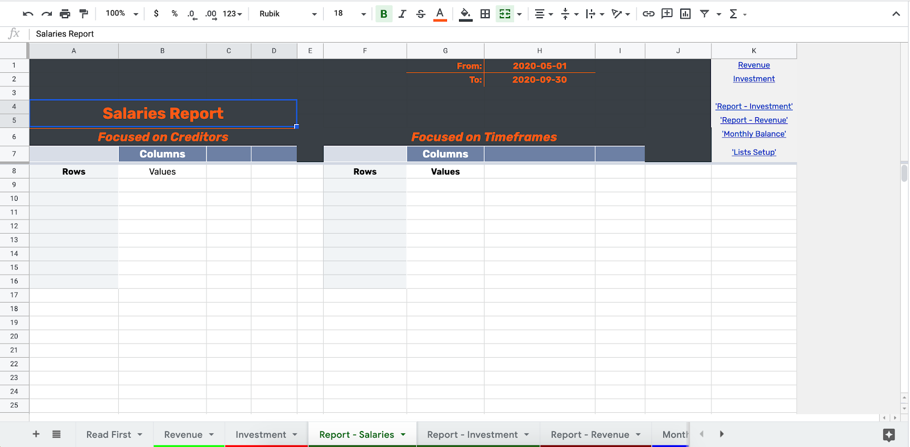This screenshot has height=447, width=910.
Task: Open vertical align options
Action: (x=569, y=14)
